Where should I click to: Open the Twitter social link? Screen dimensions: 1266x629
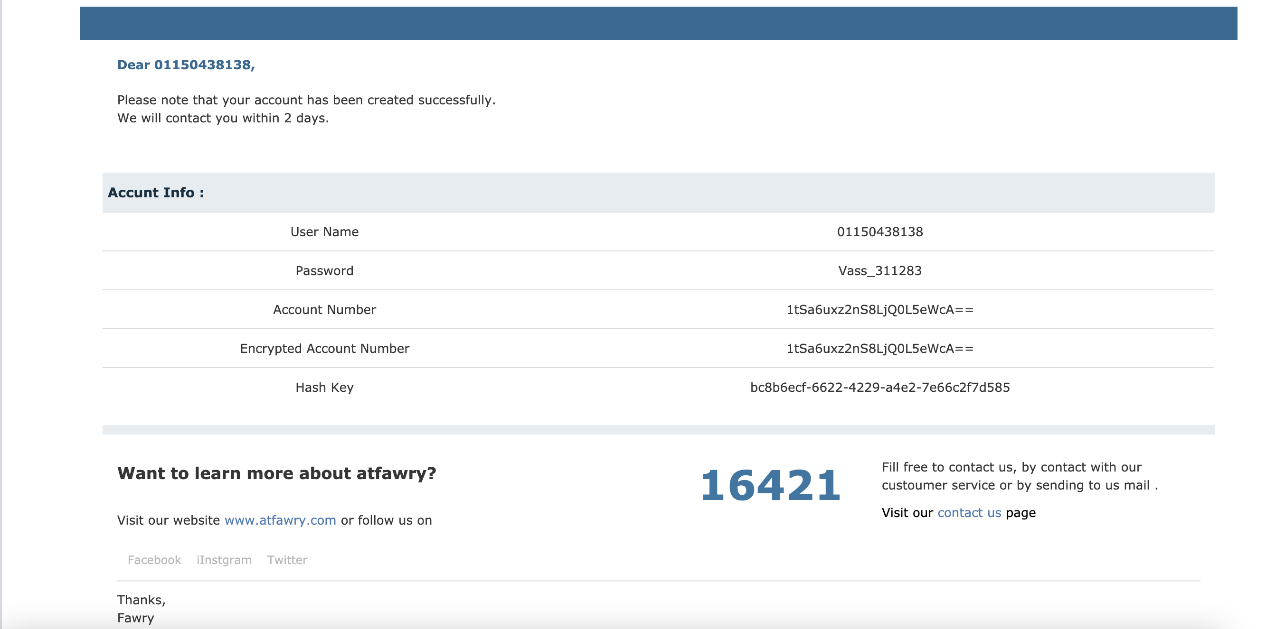tap(287, 560)
